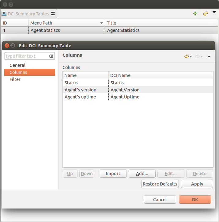
Task: Click Restore Defaults
Action: click(160, 184)
